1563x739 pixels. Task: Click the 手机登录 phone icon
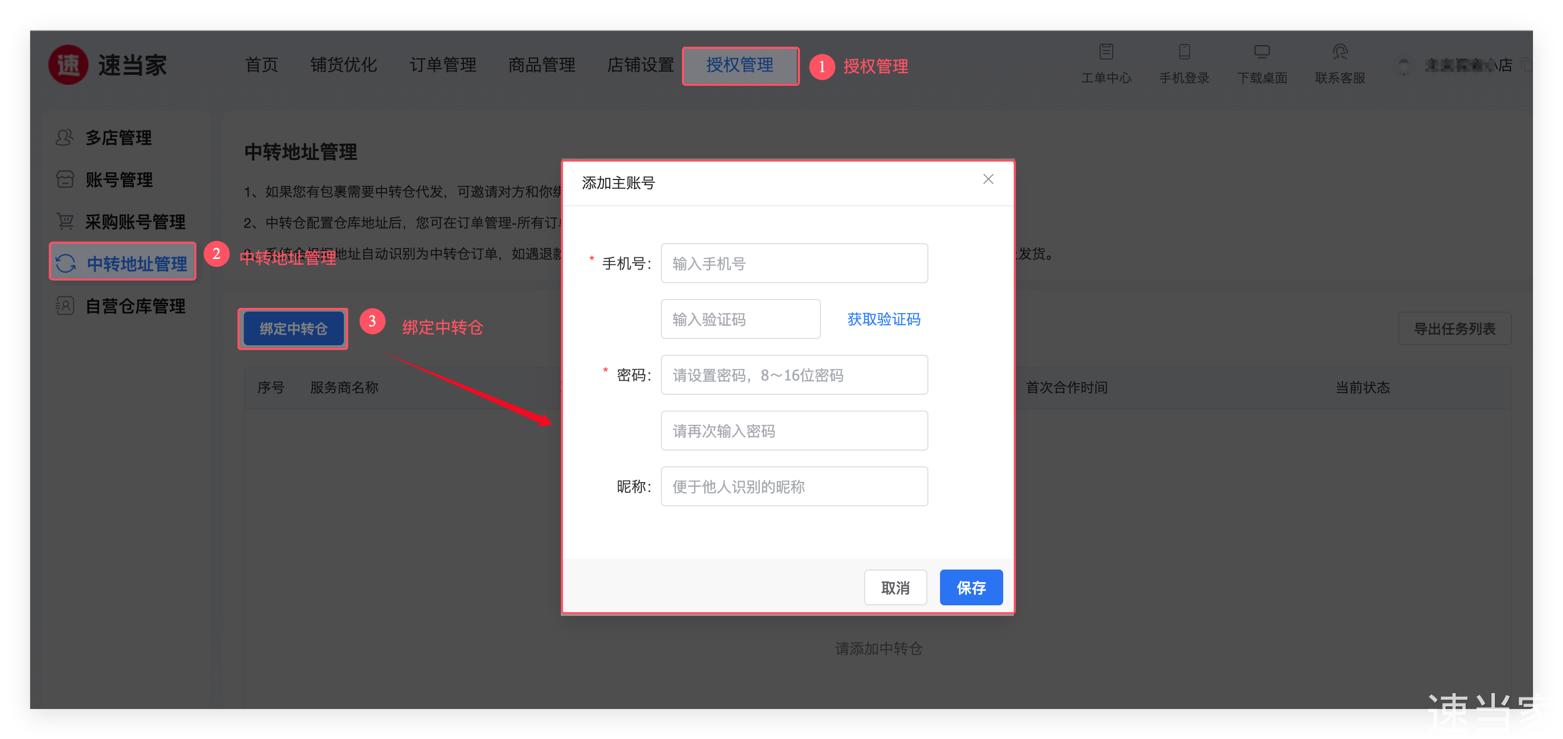1184,52
